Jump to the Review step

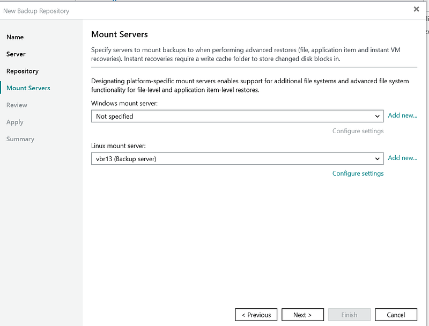(17, 105)
